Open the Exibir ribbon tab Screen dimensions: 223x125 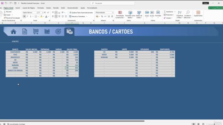63,8
